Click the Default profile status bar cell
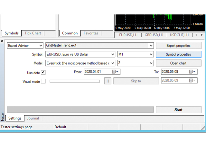The width and height of the screenshot is (206, 154). 70,127
